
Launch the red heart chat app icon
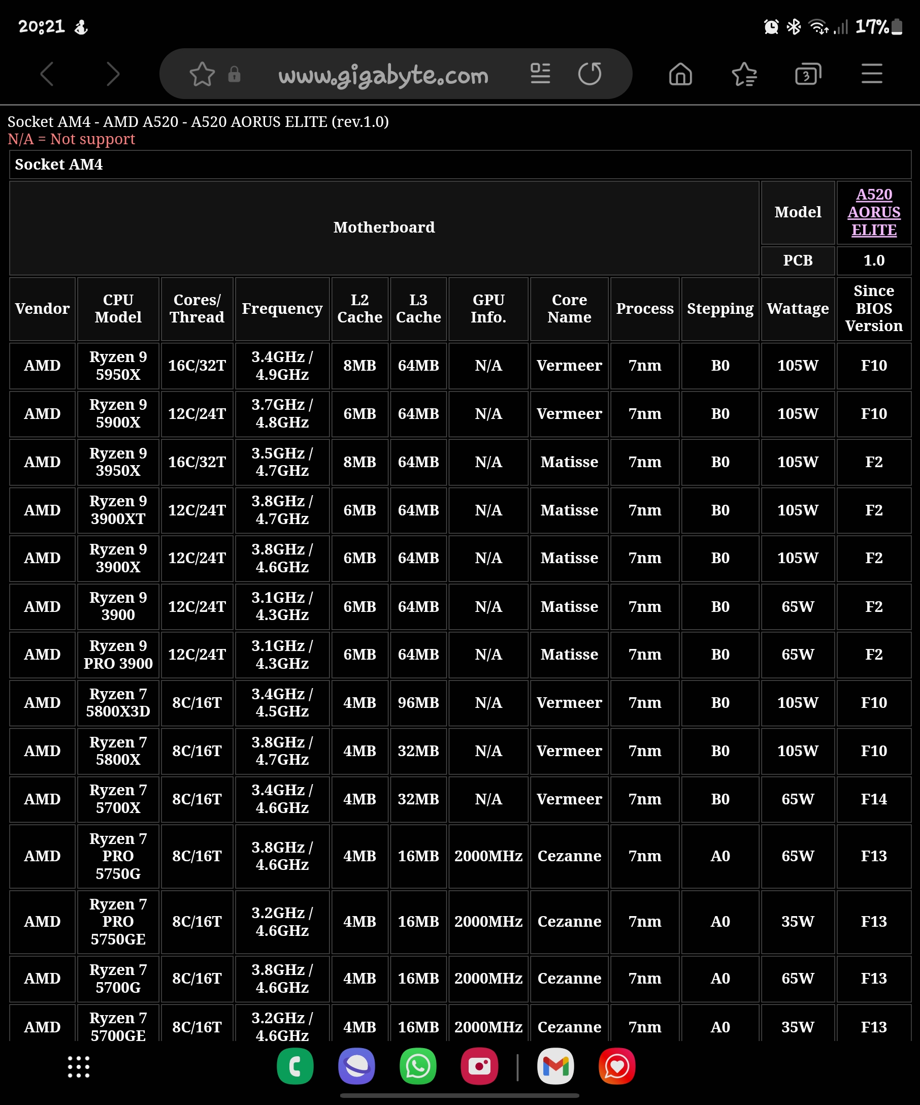pyautogui.click(x=617, y=1066)
